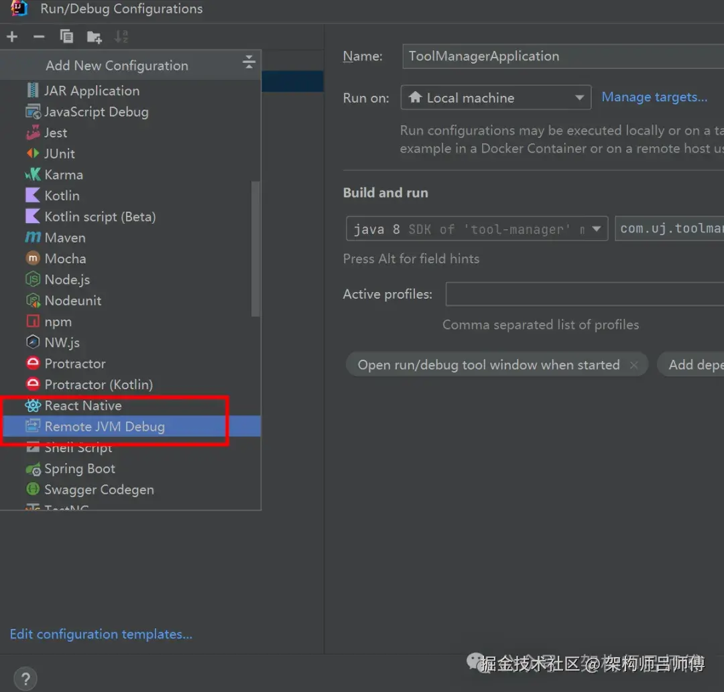Screen dimensions: 724x692
Task: Click the Spring Boot icon
Action: click(34, 469)
